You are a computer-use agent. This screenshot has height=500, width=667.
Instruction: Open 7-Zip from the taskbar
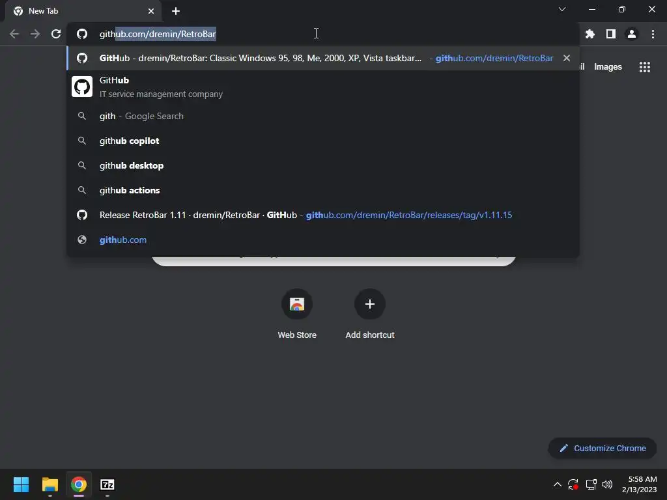107,484
